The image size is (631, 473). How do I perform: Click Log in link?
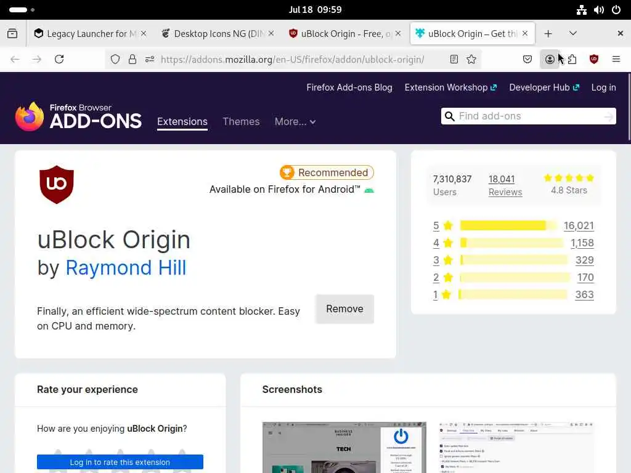[603, 87]
